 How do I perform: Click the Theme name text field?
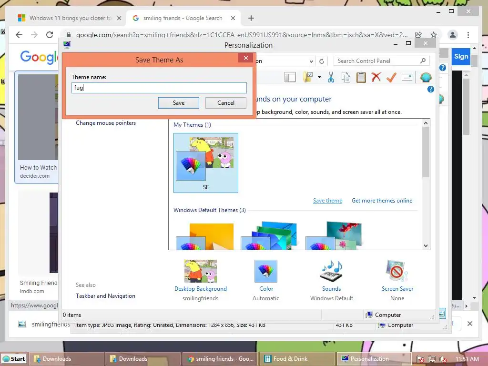coord(159,88)
